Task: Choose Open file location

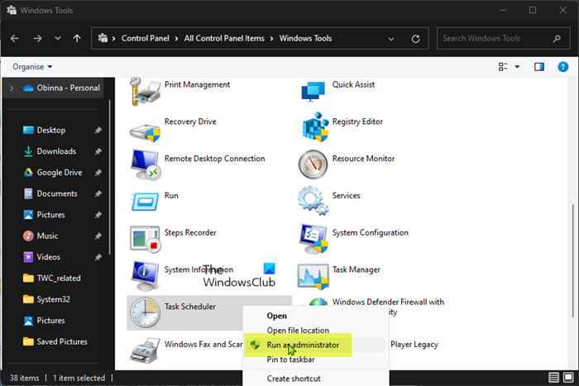Action: coord(298,331)
